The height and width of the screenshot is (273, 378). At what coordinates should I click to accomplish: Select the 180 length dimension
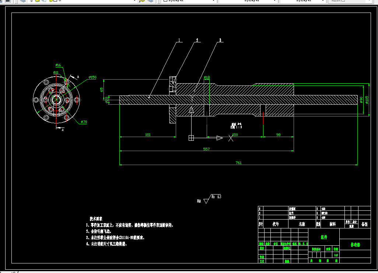[x=235, y=134]
